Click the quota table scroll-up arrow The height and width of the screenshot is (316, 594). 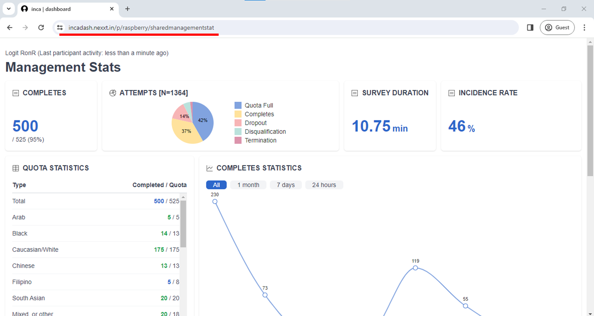(183, 198)
